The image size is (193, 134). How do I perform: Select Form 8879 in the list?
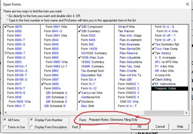pos(14,27)
